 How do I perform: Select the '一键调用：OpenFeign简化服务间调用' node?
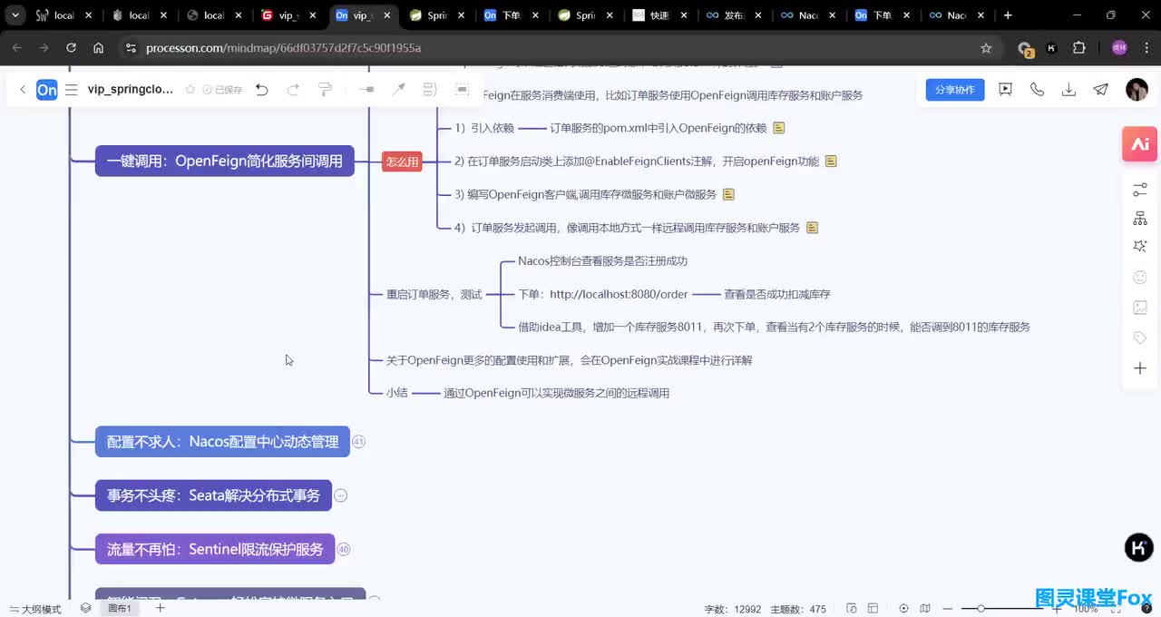tap(225, 162)
